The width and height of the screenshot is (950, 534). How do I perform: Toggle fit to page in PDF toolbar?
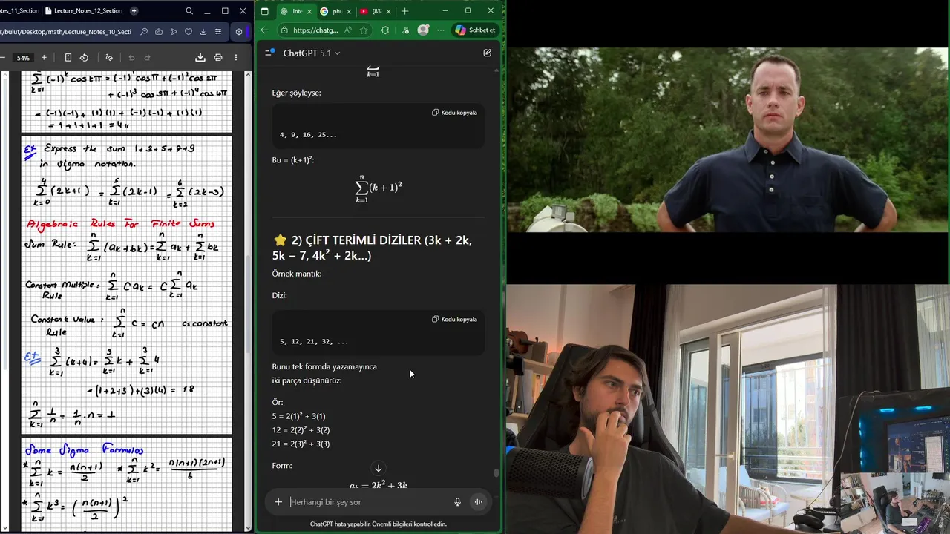pos(68,58)
